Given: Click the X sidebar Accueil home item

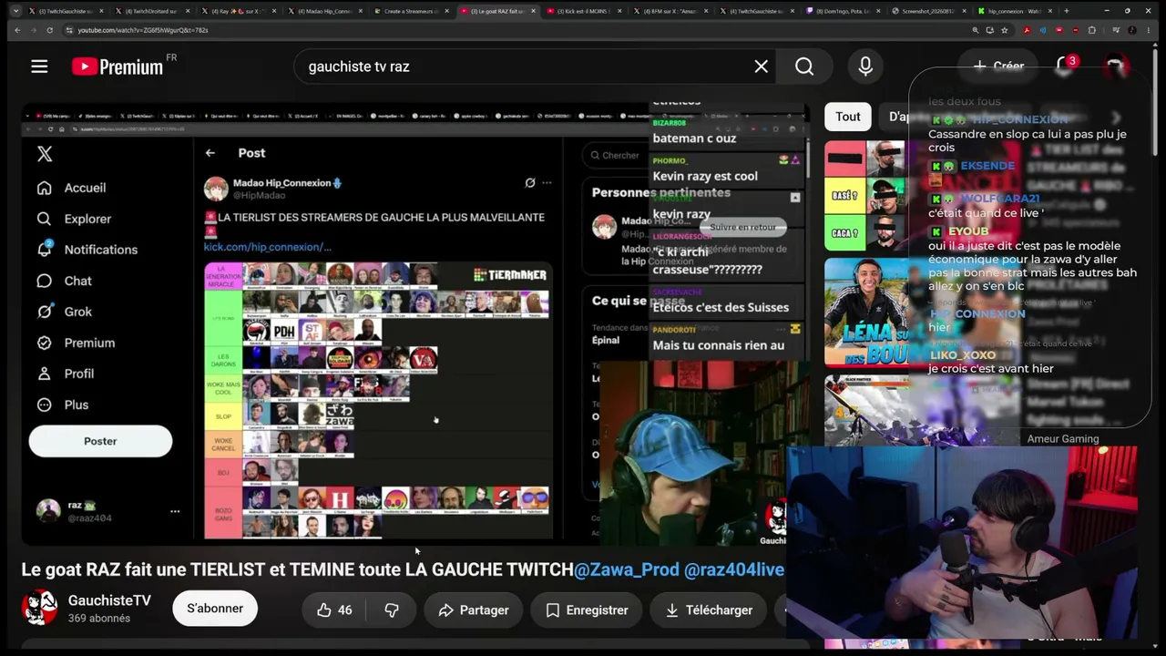Looking at the screenshot, I should [71, 188].
